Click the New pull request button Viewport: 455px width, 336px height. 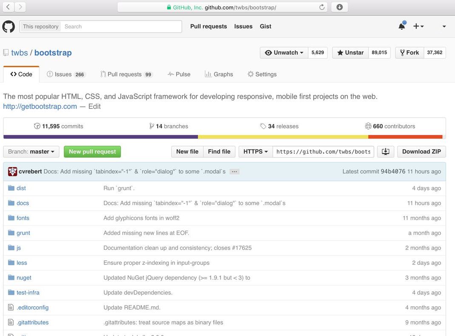click(x=92, y=152)
